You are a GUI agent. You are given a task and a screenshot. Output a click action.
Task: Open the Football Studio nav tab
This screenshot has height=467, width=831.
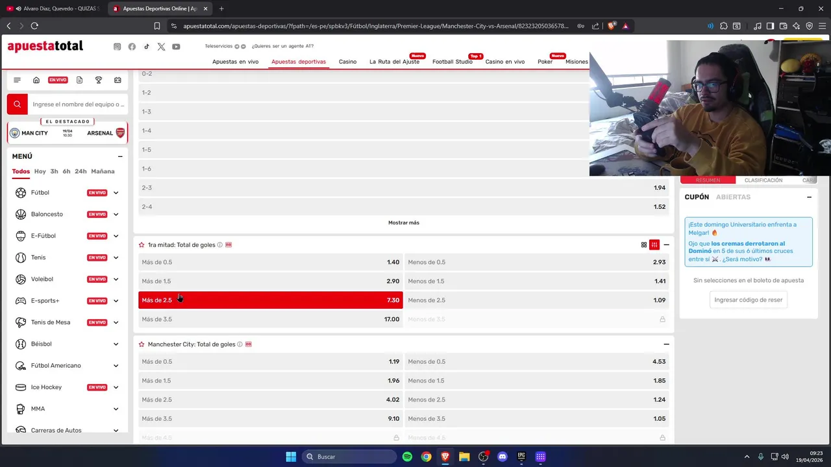click(x=453, y=62)
